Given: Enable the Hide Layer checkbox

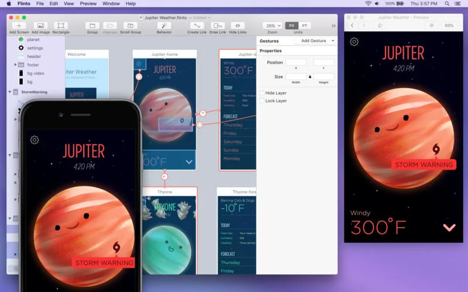Looking at the screenshot, I should (262, 93).
